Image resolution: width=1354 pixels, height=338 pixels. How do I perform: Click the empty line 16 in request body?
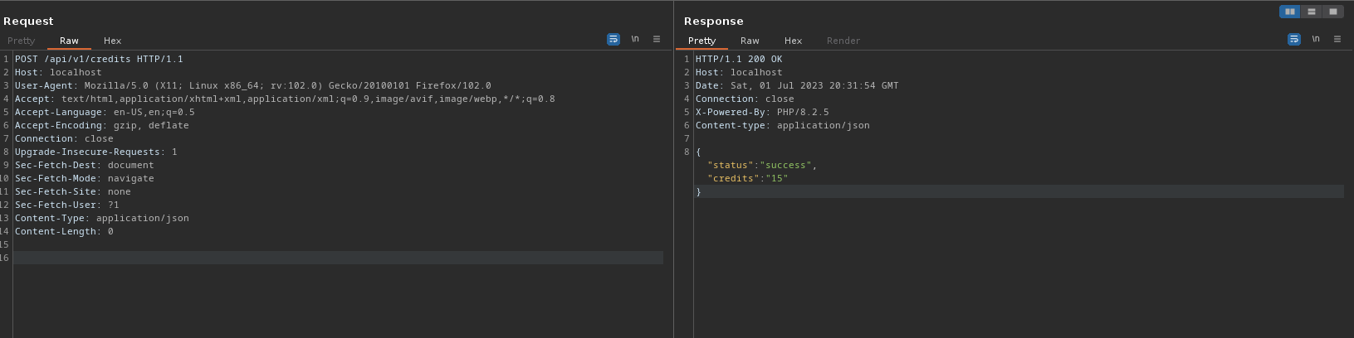[x=332, y=258]
